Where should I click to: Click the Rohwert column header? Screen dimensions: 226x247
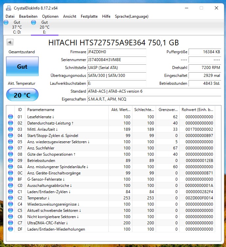coord(197,110)
